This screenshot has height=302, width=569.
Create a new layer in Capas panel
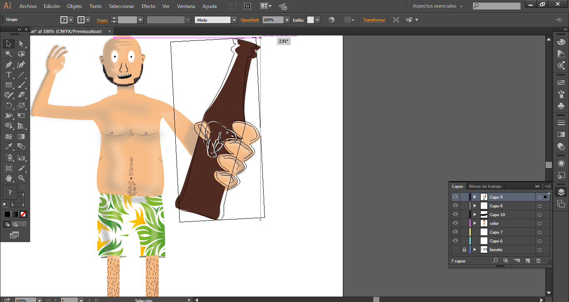[x=527, y=261]
